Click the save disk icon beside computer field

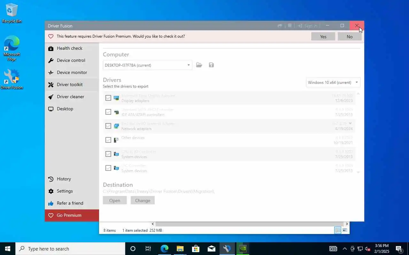click(211, 65)
